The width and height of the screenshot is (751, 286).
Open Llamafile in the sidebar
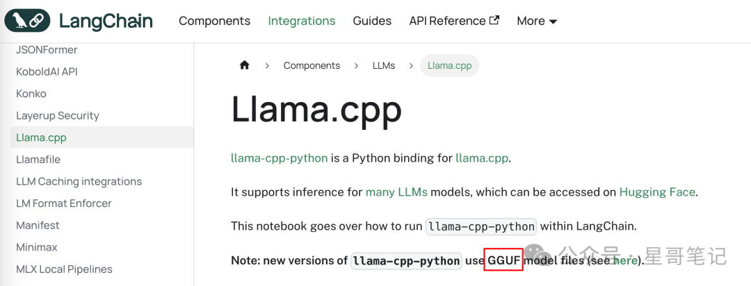pyautogui.click(x=38, y=160)
